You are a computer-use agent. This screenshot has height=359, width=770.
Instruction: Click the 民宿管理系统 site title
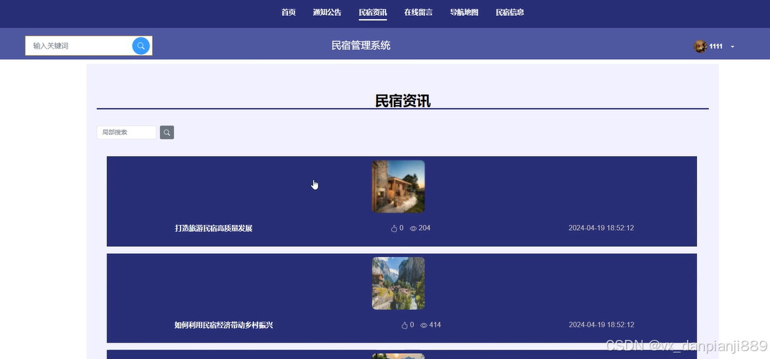361,45
